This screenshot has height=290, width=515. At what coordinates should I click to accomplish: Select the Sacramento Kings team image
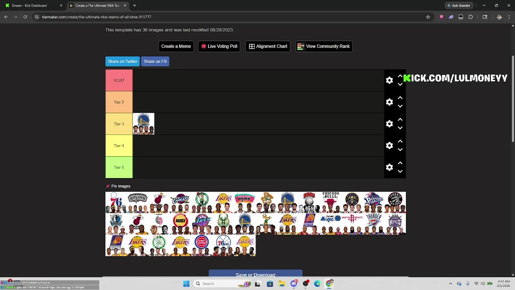pos(395,224)
